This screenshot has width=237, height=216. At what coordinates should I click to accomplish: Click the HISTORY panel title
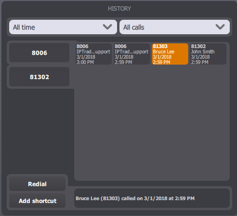pyautogui.click(x=119, y=9)
